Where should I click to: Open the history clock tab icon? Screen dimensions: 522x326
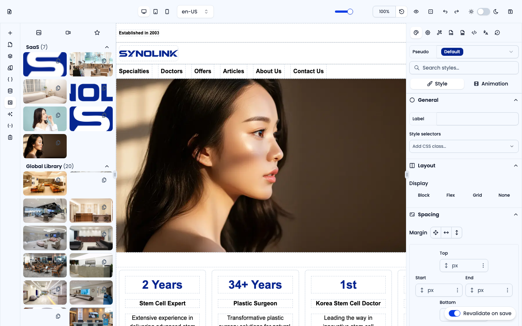[497, 33]
